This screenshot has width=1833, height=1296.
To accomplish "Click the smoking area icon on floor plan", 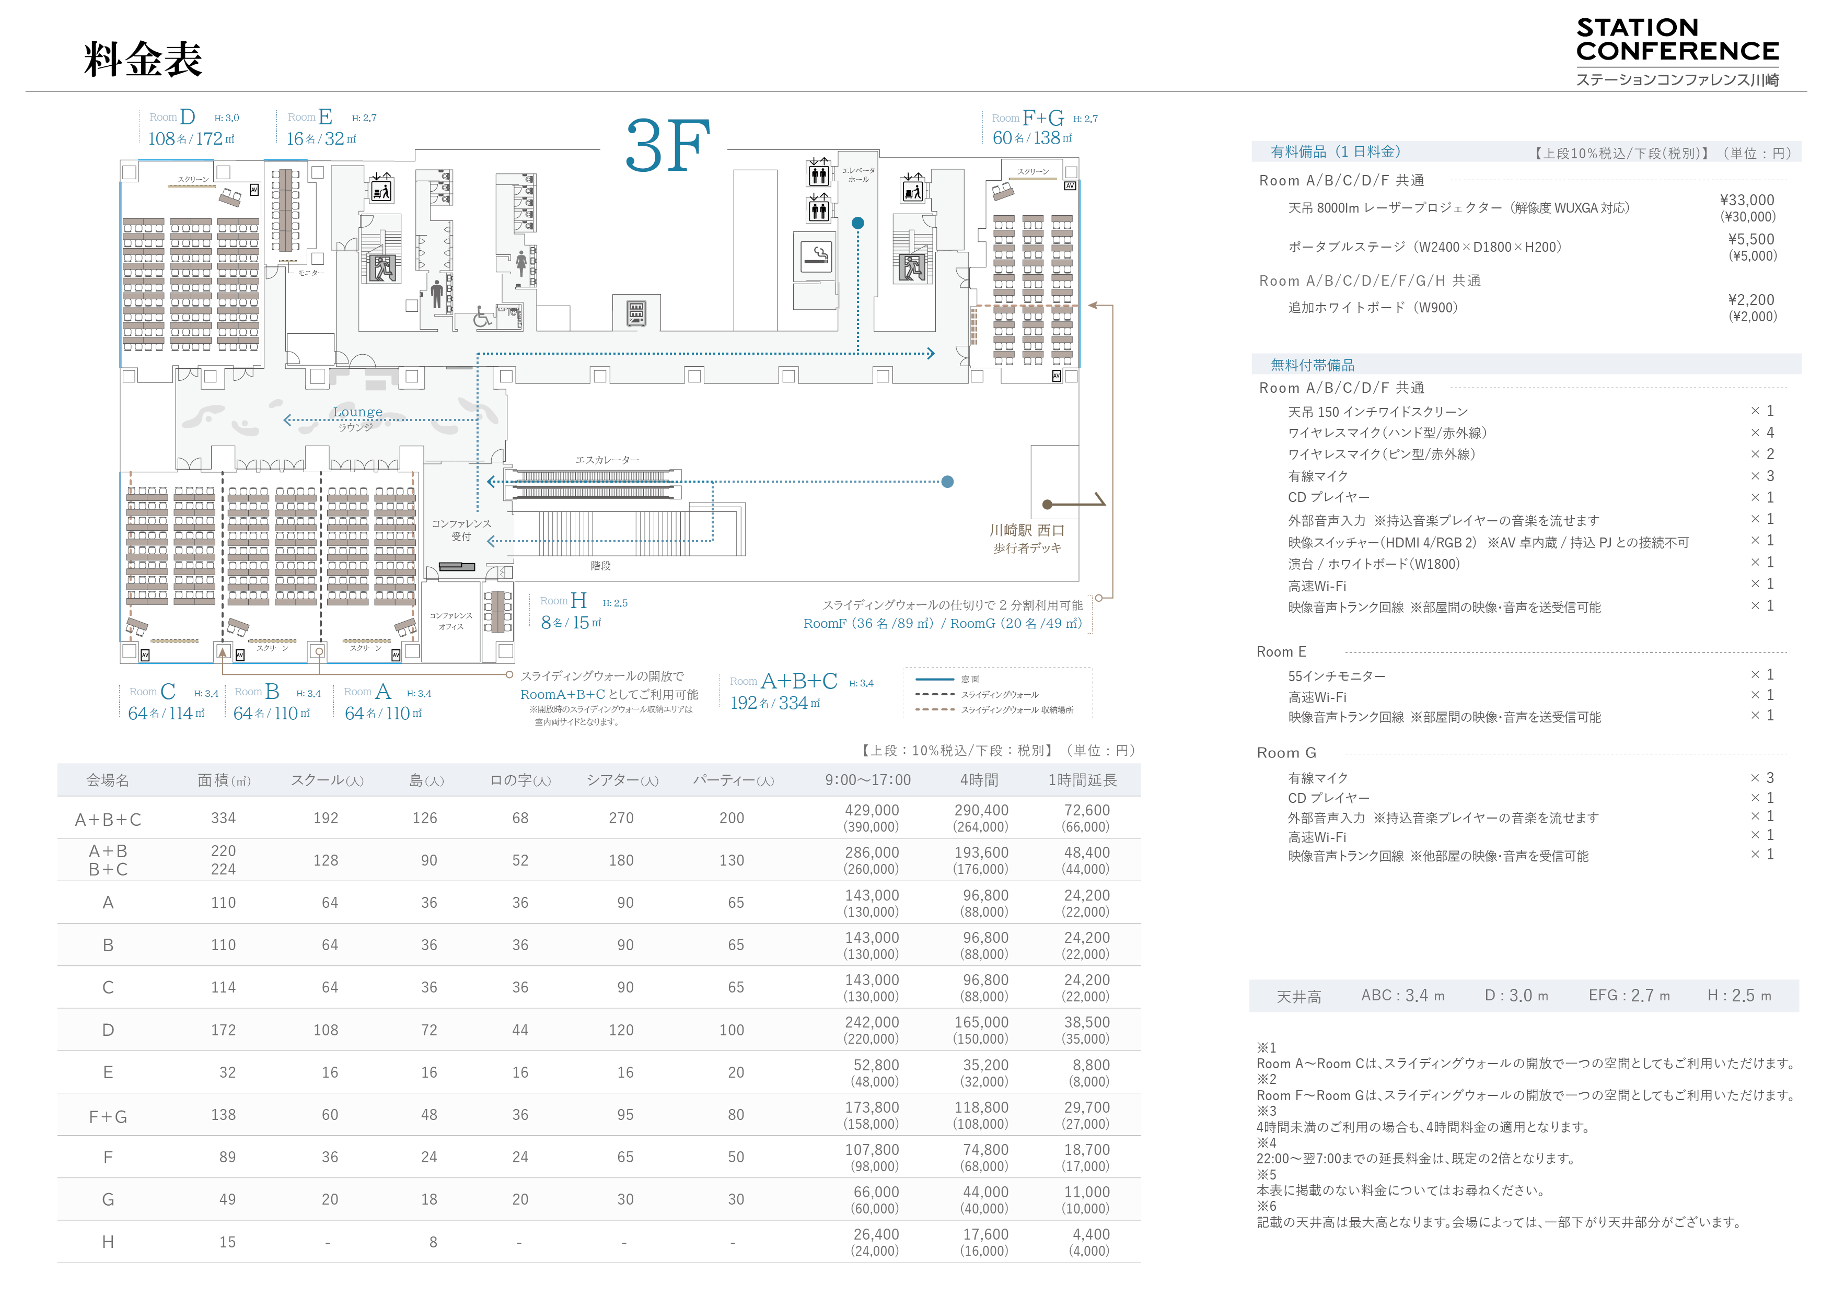I will click(x=816, y=257).
